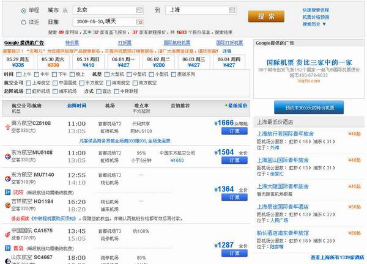Select the 06-04 周四 ¥427 date tab
This screenshot has width=367, height=264.
tap(229, 62)
